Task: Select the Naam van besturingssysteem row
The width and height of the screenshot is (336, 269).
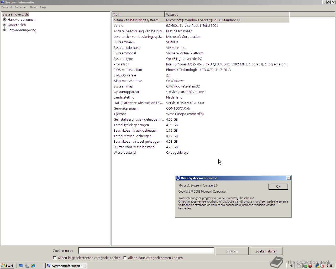Action: click(x=201, y=20)
